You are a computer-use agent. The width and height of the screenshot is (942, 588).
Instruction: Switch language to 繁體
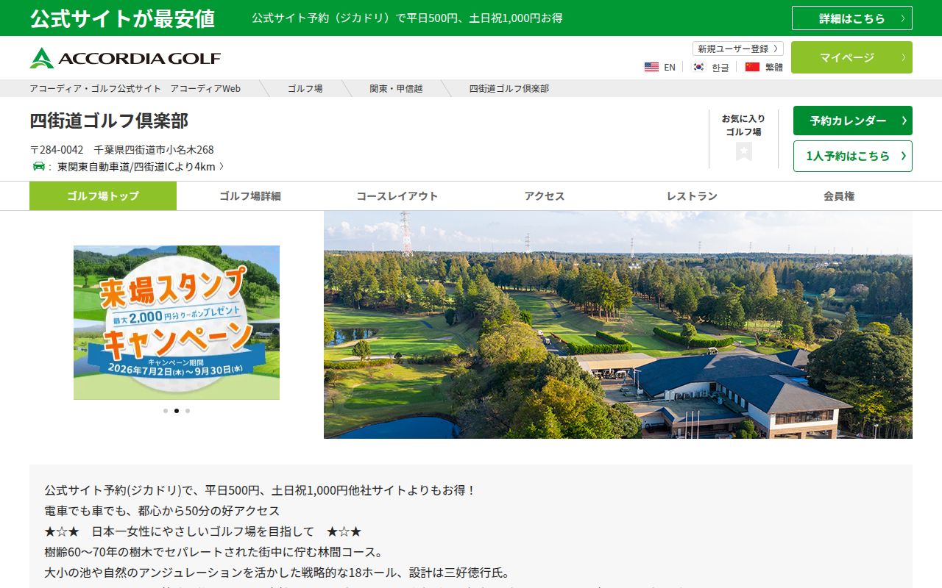point(774,67)
